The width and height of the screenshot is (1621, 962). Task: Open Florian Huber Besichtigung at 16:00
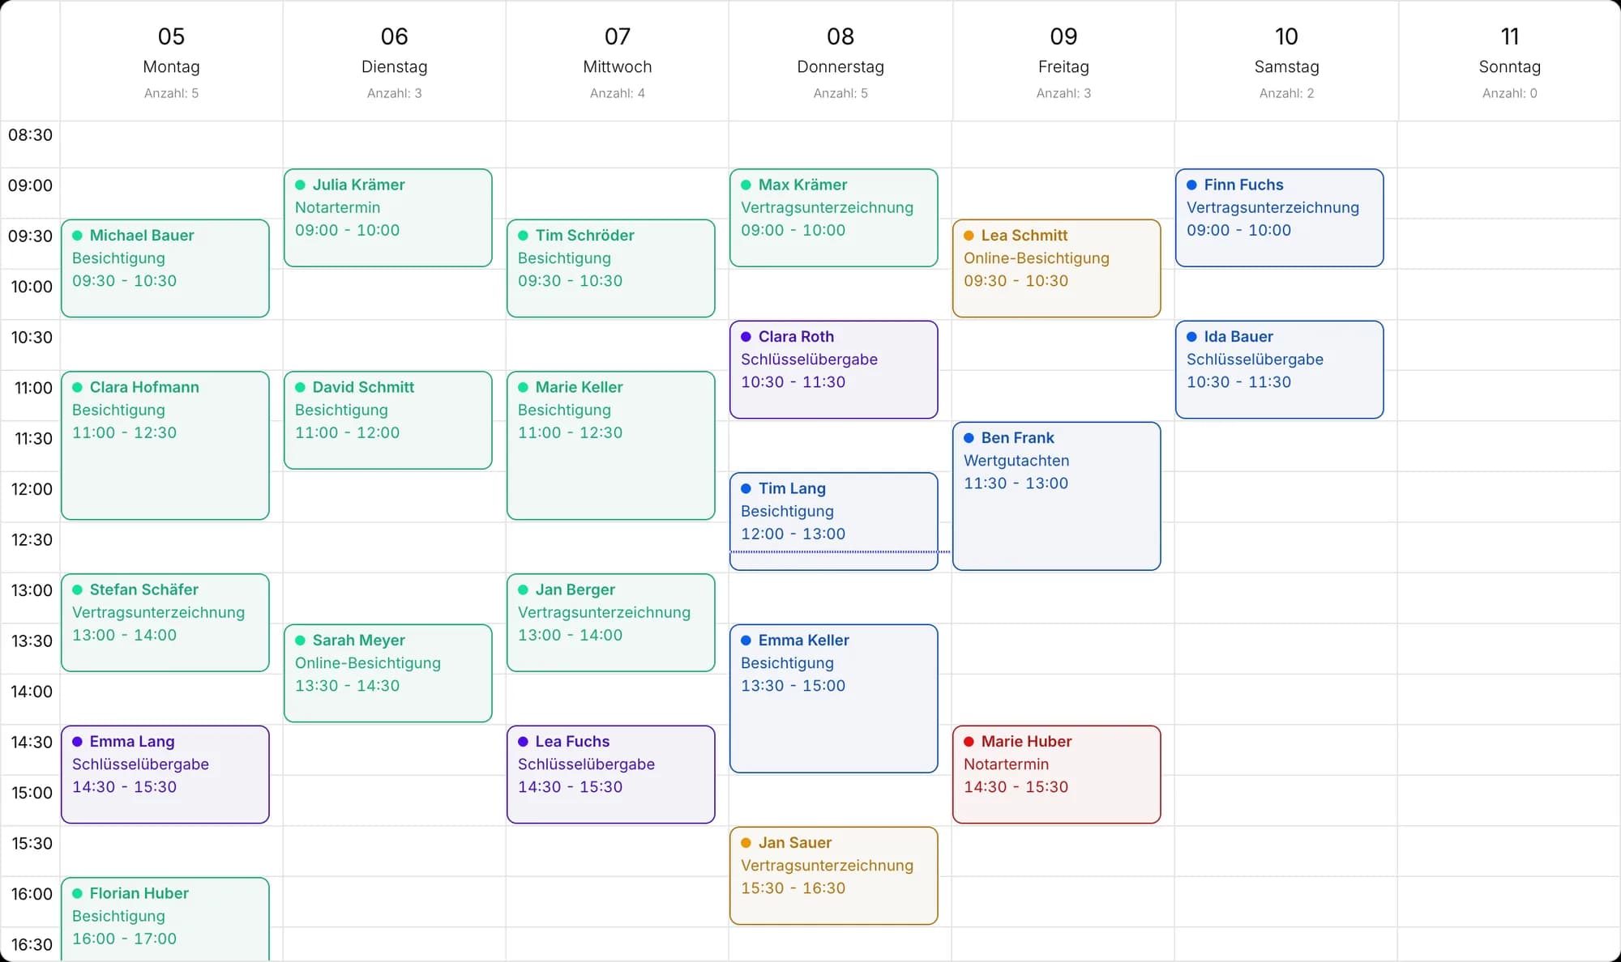[x=165, y=920]
